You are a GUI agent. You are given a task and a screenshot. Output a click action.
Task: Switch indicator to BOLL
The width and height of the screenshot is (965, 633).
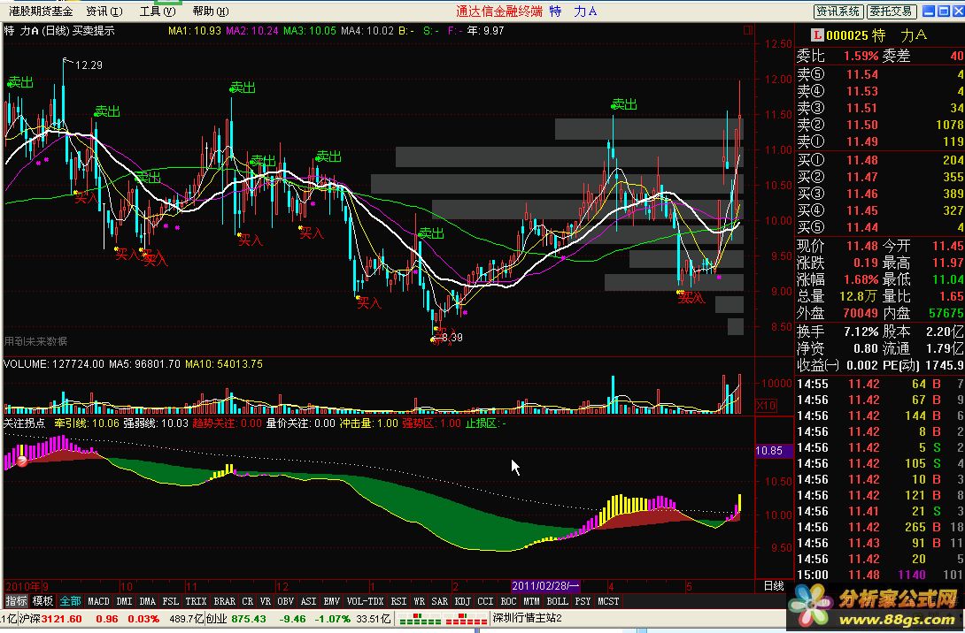point(558,601)
